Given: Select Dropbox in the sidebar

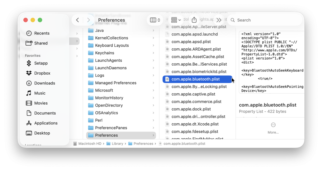Looking at the screenshot, I should coord(42,73).
